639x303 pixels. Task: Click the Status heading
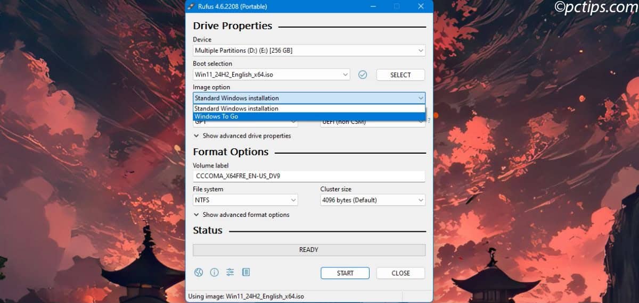tap(208, 230)
